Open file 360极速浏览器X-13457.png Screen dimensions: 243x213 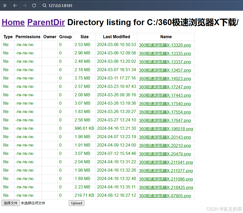tap(165, 70)
